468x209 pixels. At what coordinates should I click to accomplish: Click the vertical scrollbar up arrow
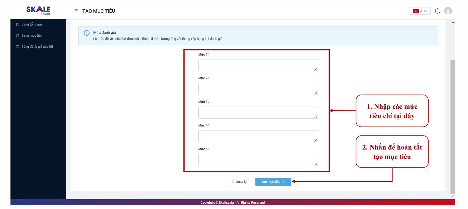point(453,22)
